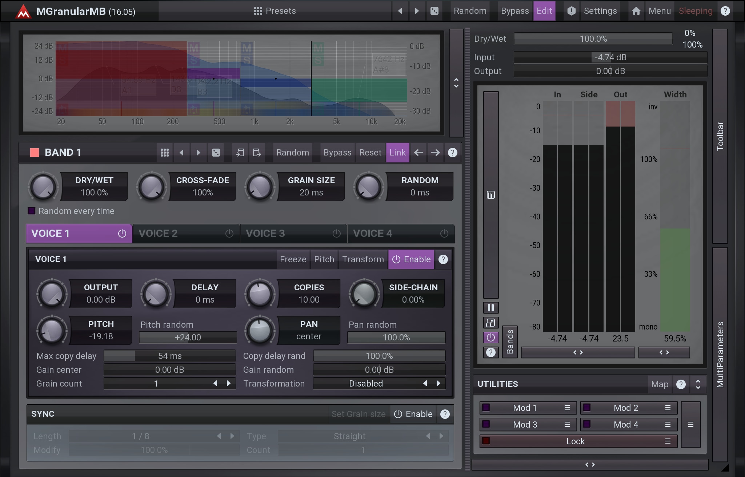Toggle Voice 4 power button

click(444, 234)
